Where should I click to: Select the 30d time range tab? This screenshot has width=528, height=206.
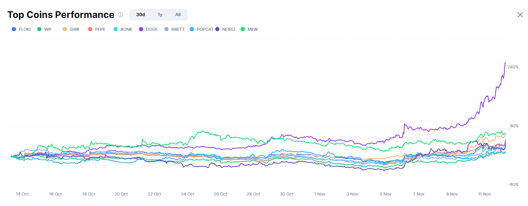(x=141, y=15)
